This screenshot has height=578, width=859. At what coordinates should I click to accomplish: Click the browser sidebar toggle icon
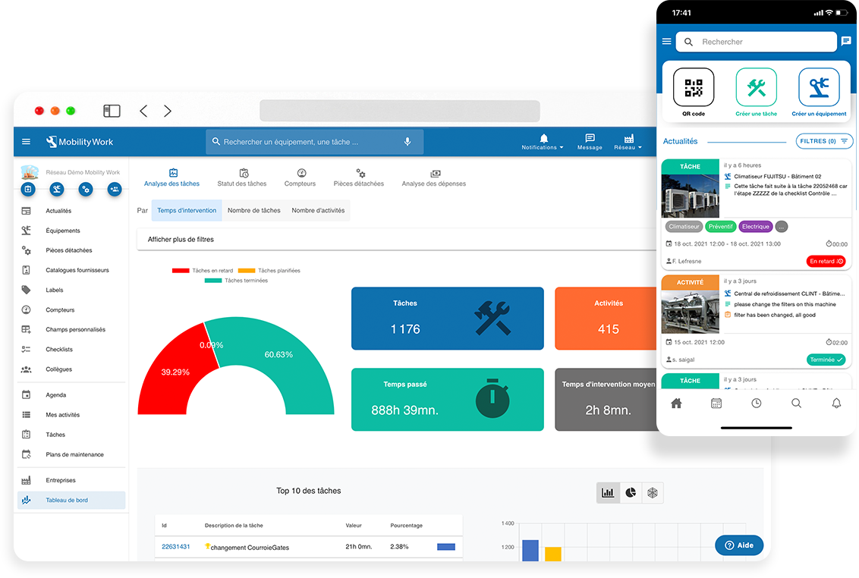pyautogui.click(x=112, y=112)
